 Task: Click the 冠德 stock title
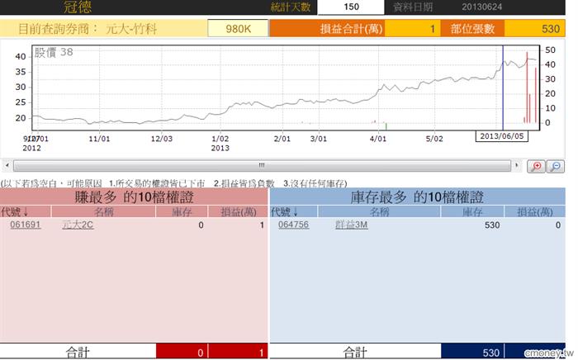(x=78, y=7)
